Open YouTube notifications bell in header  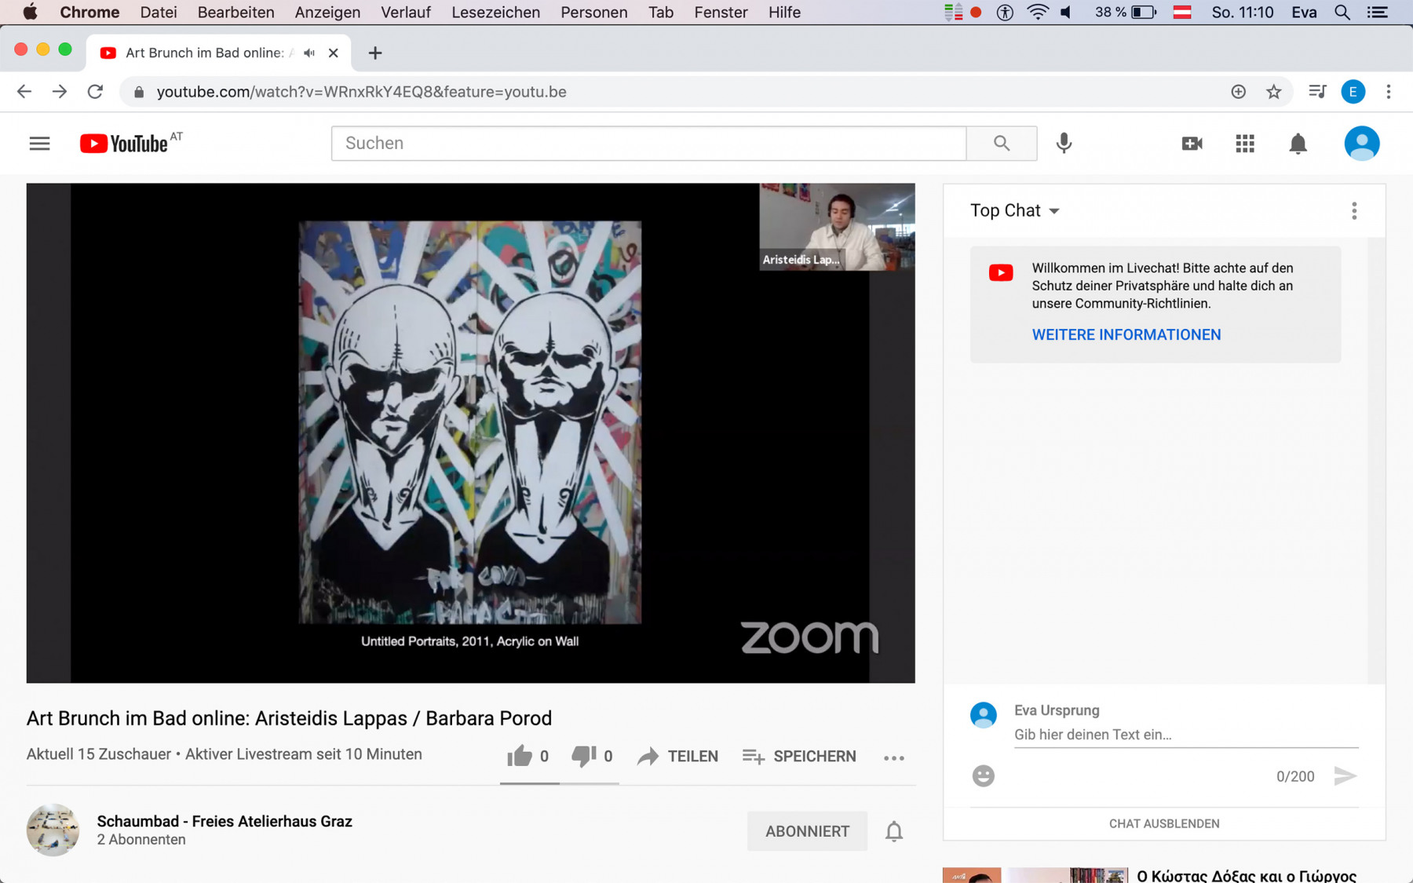pyautogui.click(x=1298, y=144)
